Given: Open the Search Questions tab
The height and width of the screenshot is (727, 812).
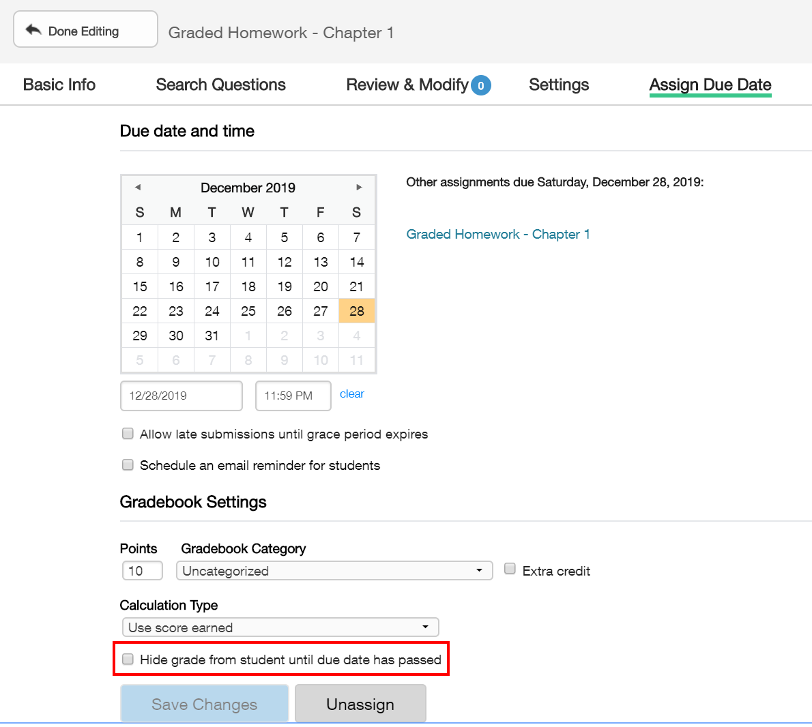Looking at the screenshot, I should pyautogui.click(x=220, y=85).
